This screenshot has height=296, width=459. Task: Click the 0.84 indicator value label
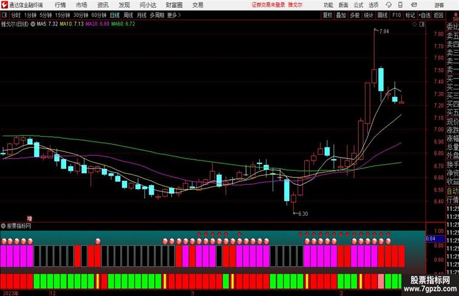point(430,239)
